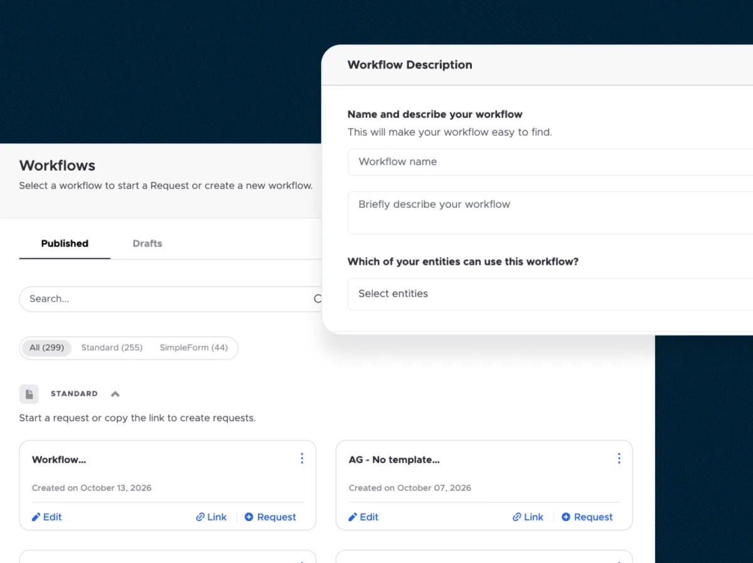Open the Select entities dropdown

(x=550, y=294)
